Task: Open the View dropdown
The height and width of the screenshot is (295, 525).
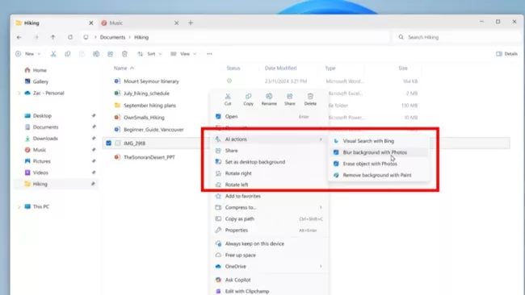Action: pyautogui.click(x=183, y=54)
